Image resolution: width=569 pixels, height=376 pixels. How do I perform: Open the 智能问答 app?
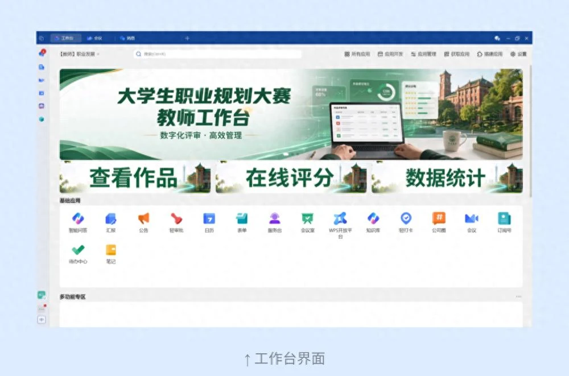[77, 222]
